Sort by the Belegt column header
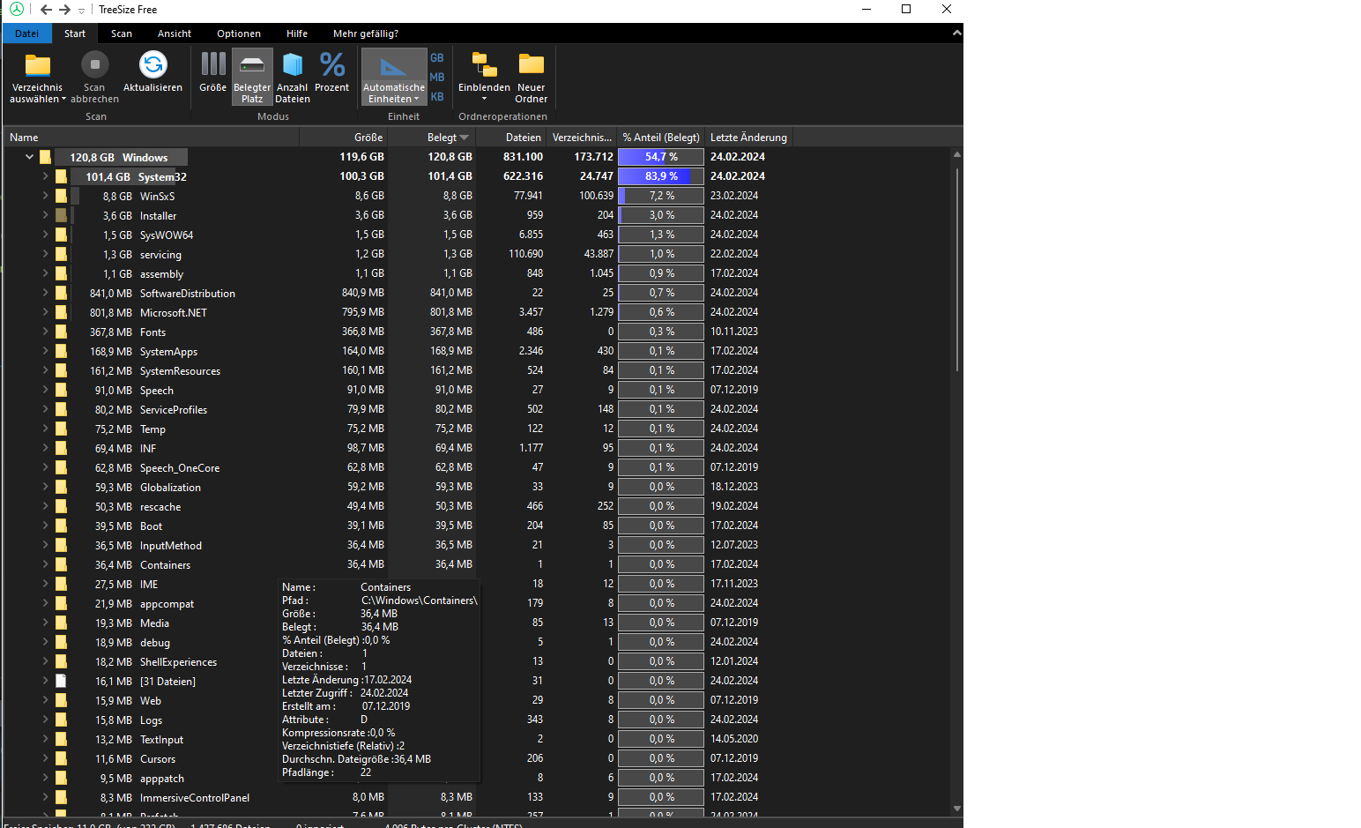Viewport: 1361px width, 828px height. coord(432,138)
